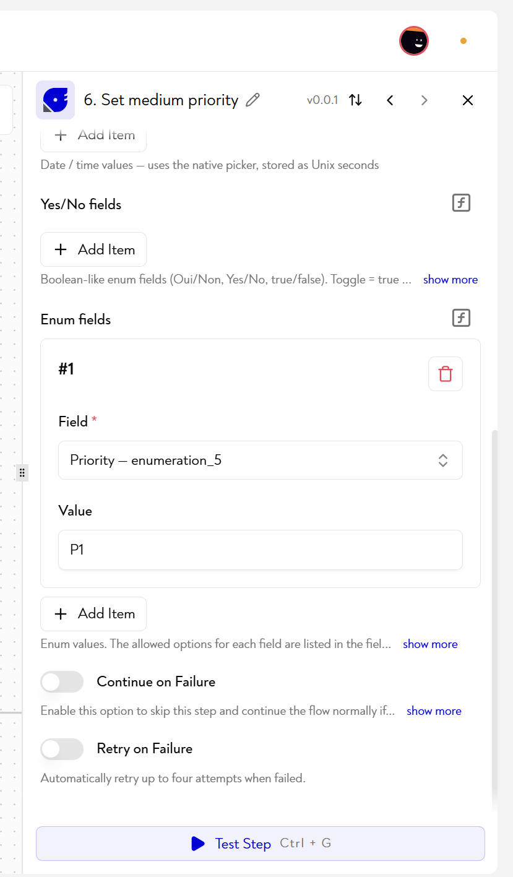
Task: Expand Yes/No fields description show more
Action: 450,280
